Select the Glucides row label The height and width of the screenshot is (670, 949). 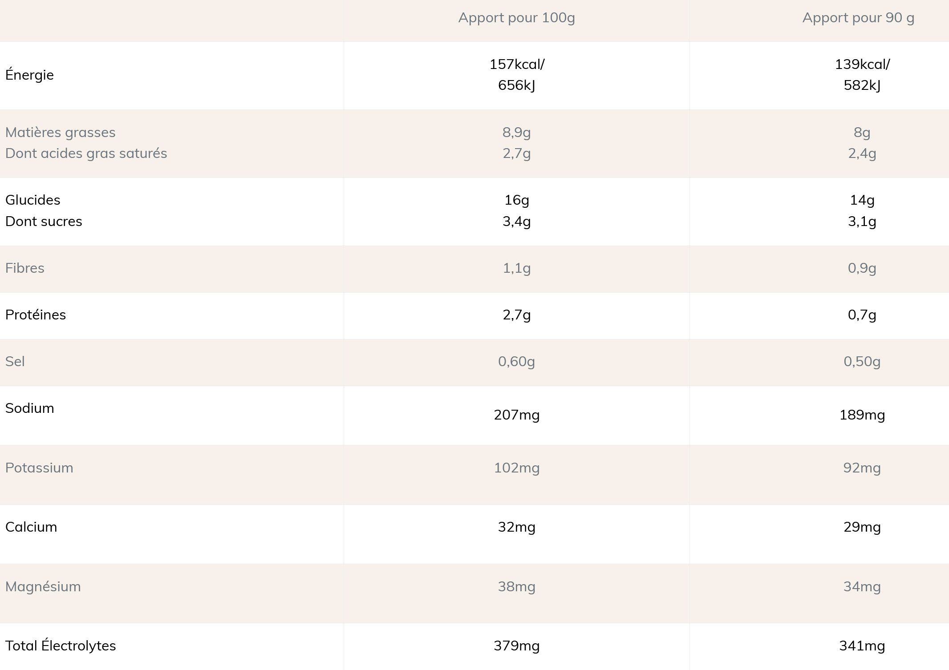coord(32,200)
